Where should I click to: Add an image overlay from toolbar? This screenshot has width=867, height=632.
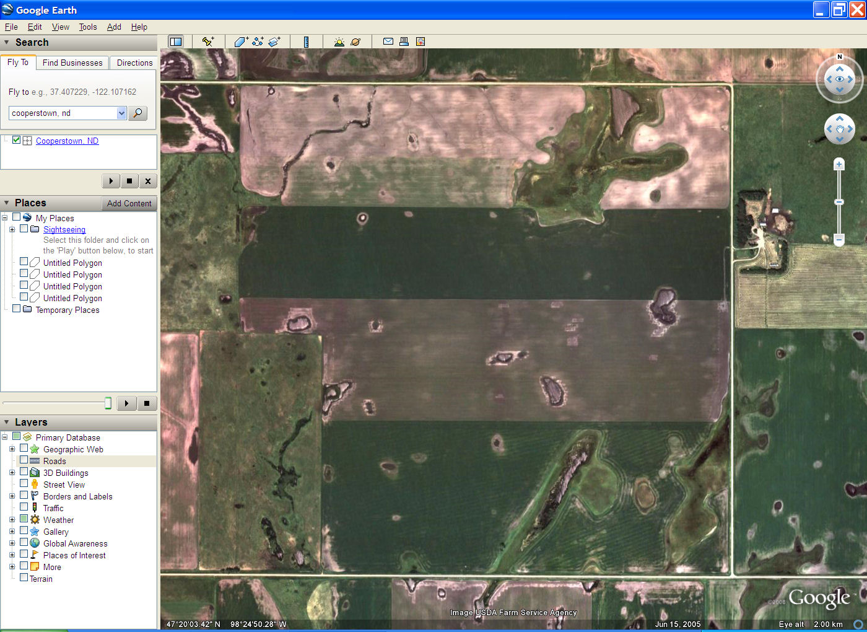click(274, 42)
